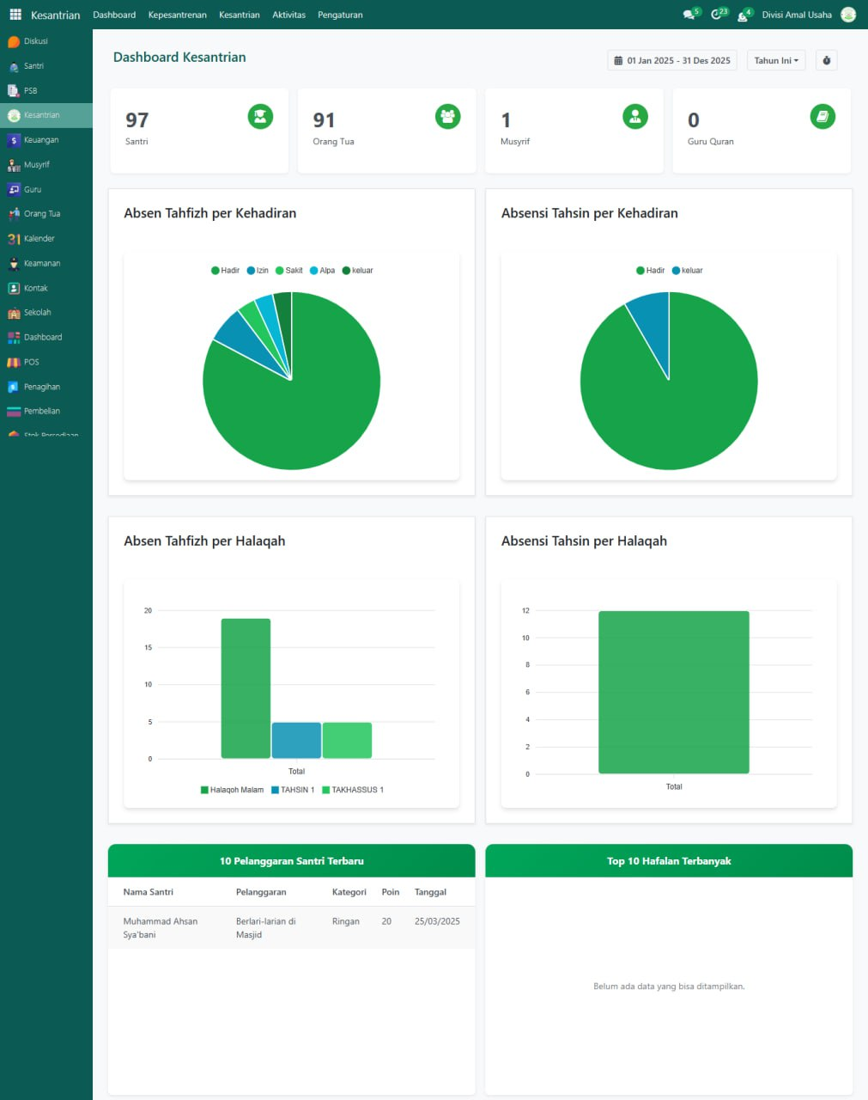Expand the Tahun Ini dropdown
The image size is (868, 1100).
point(776,61)
